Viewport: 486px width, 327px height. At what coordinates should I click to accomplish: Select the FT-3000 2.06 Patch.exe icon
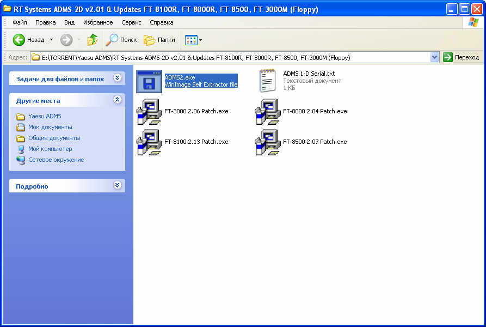[x=149, y=112]
